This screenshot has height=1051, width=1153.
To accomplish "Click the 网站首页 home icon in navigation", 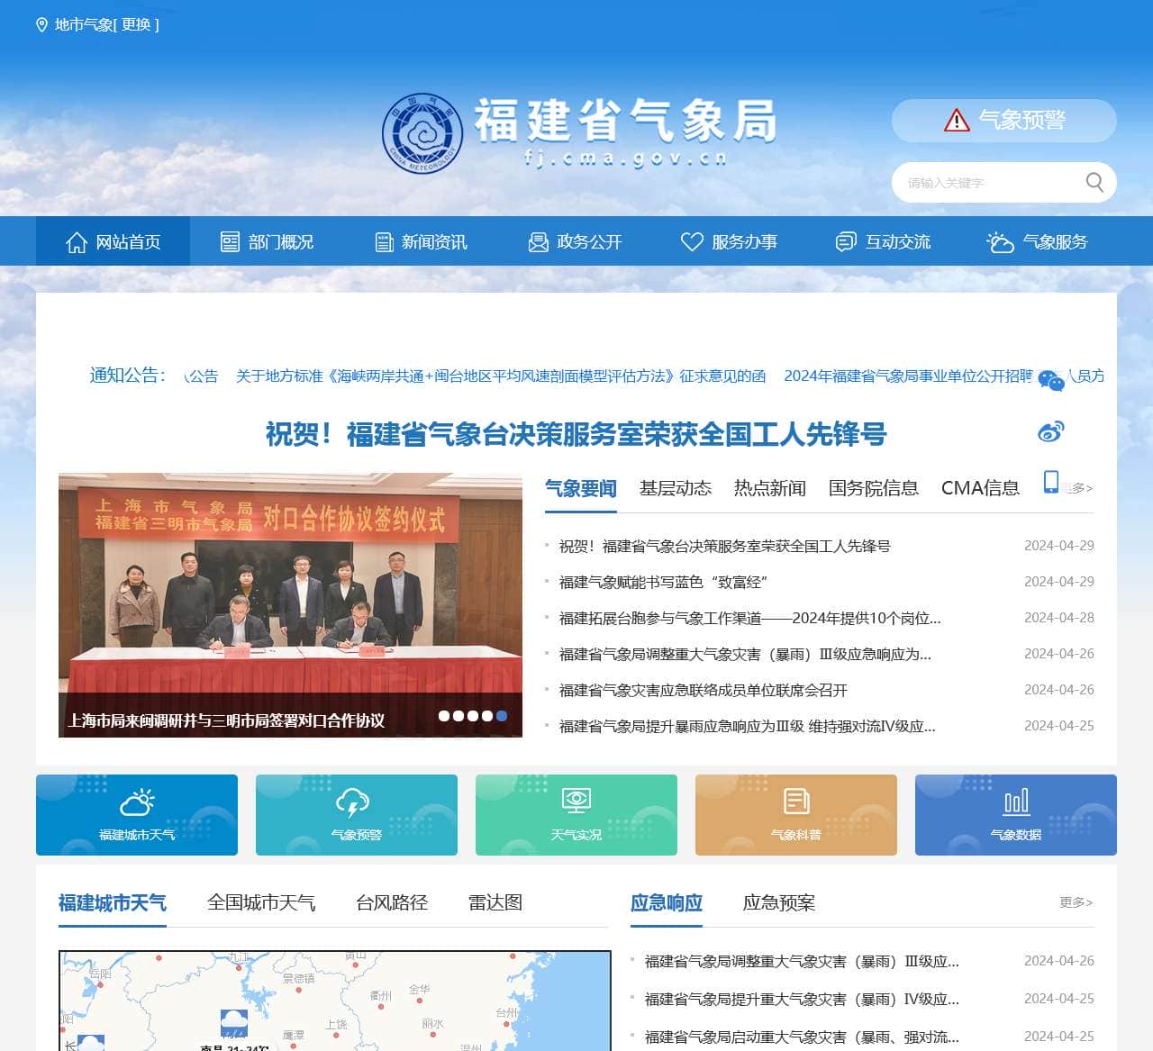I will tap(75, 241).
